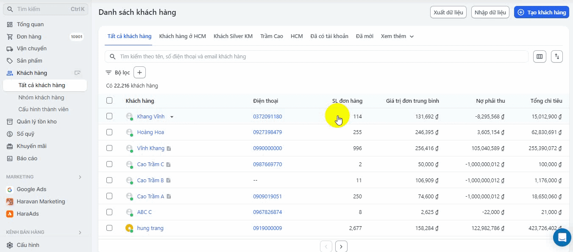Expand the Xem thêm tabs dropdown
This screenshot has height=252, width=573.
coord(397,36)
